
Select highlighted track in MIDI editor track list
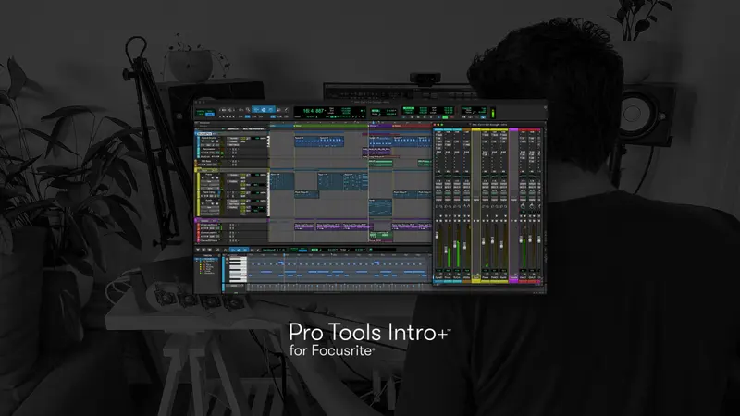pyautogui.click(x=206, y=259)
